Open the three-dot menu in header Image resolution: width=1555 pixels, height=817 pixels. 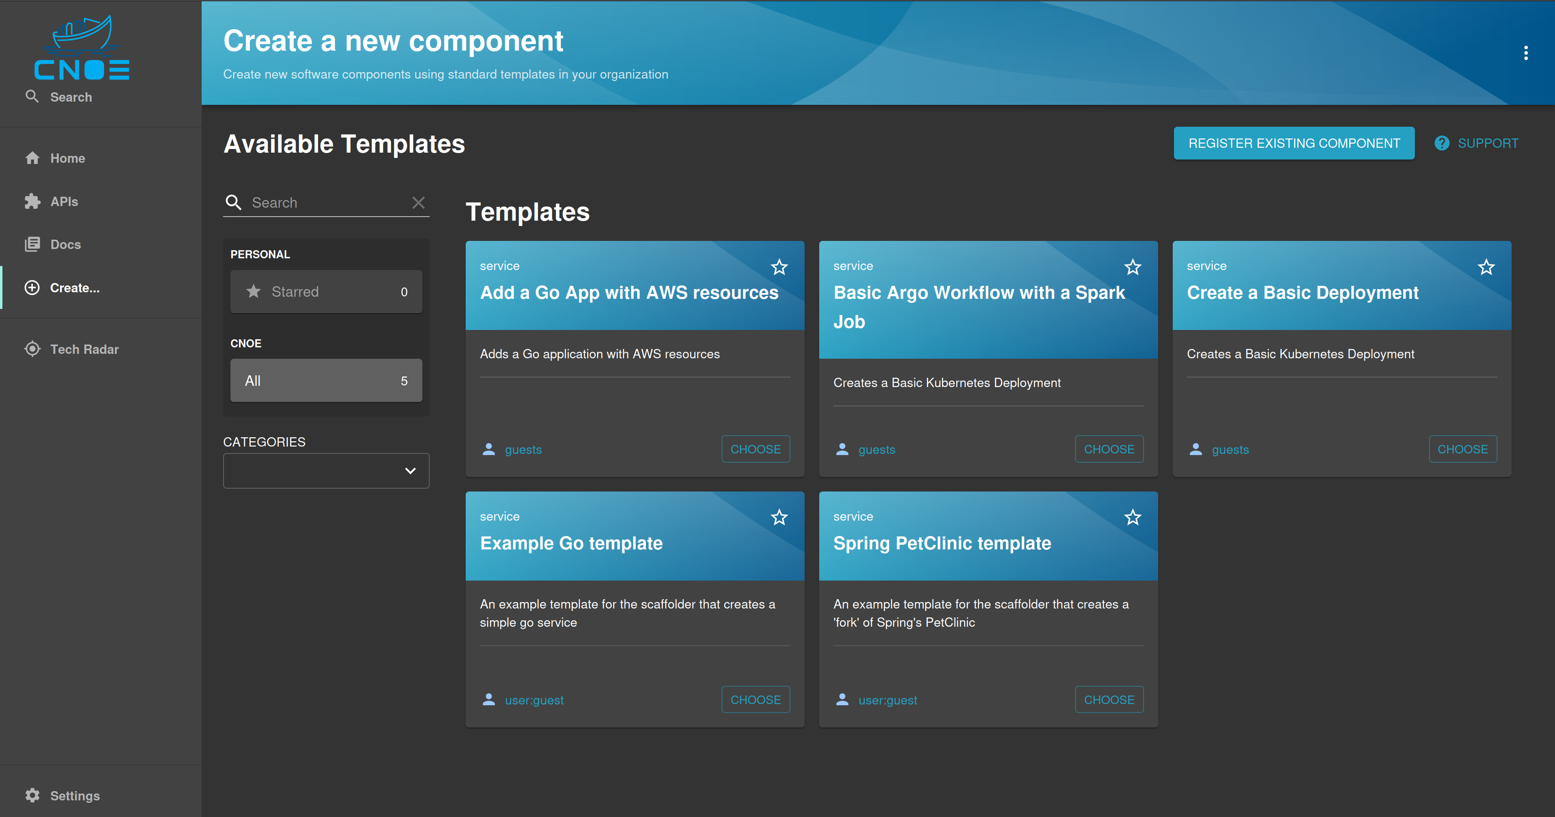click(1525, 53)
